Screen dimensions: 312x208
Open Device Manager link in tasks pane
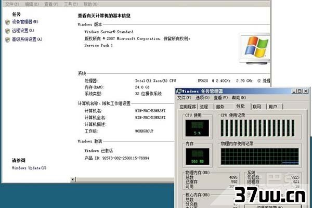click(x=25, y=22)
